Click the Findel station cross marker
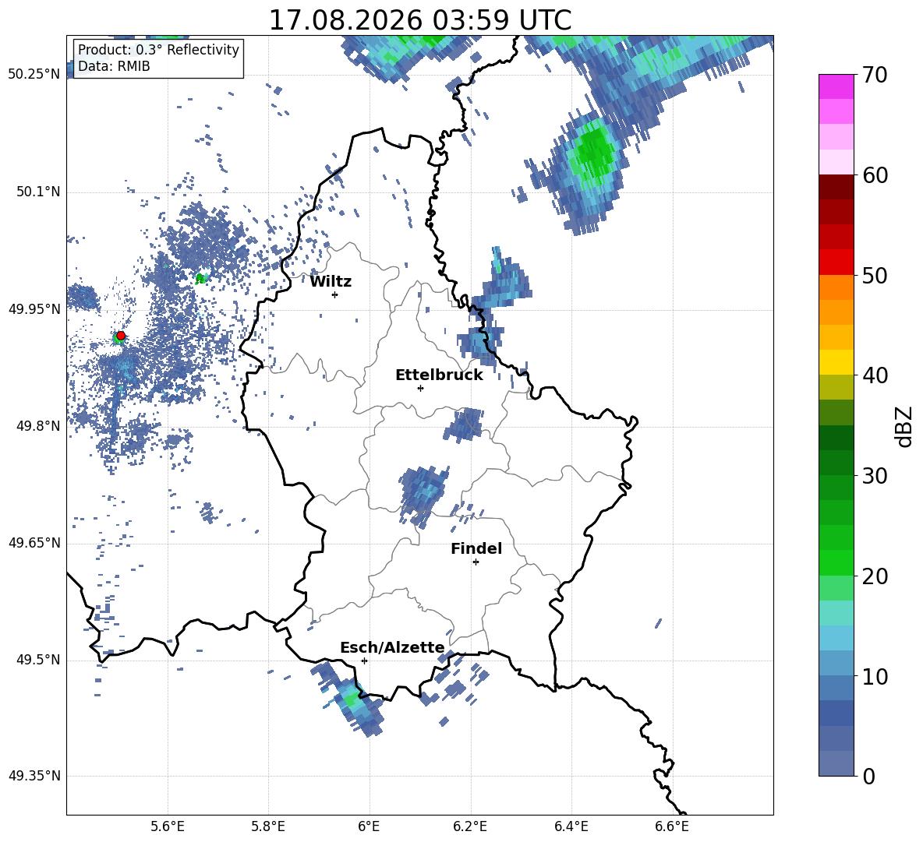Image resolution: width=923 pixels, height=842 pixels. 476,562
